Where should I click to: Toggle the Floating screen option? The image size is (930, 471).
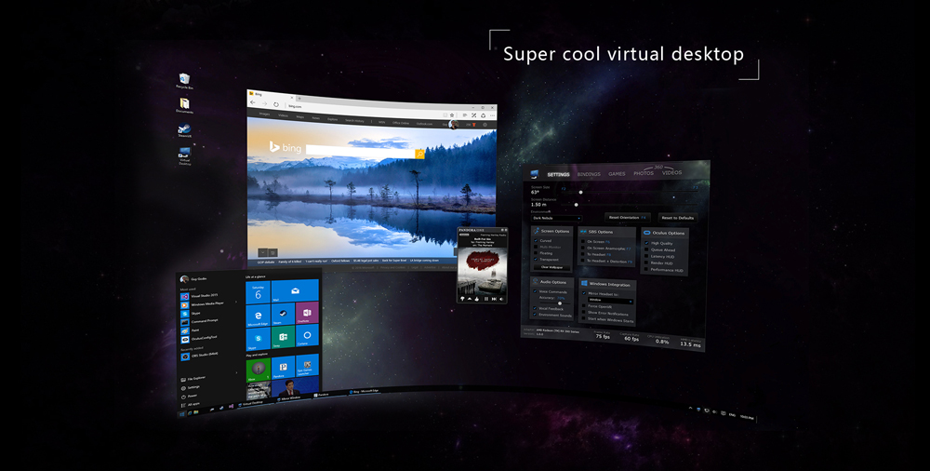[x=537, y=253]
